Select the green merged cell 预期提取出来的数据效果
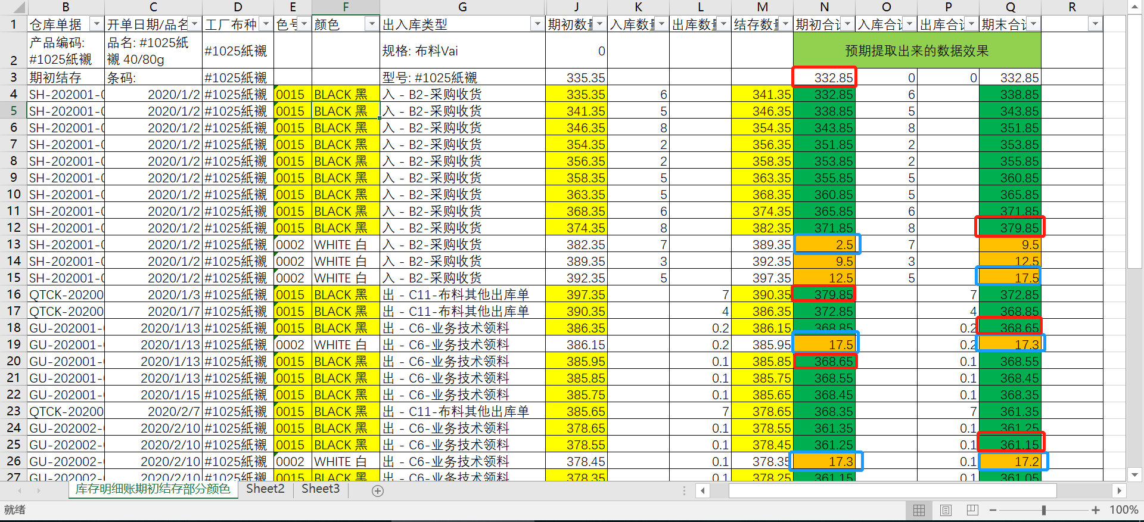This screenshot has width=1144, height=522. tap(916, 51)
